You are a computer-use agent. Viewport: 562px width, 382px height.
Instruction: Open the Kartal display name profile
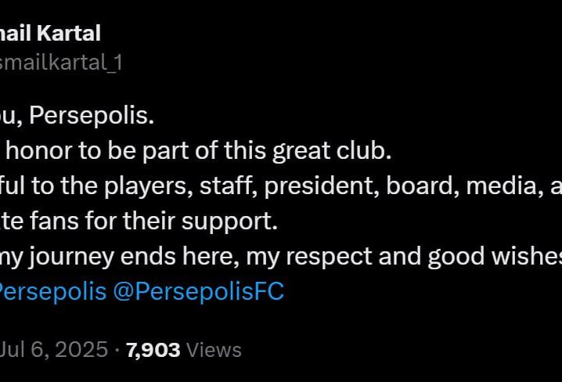(50, 34)
